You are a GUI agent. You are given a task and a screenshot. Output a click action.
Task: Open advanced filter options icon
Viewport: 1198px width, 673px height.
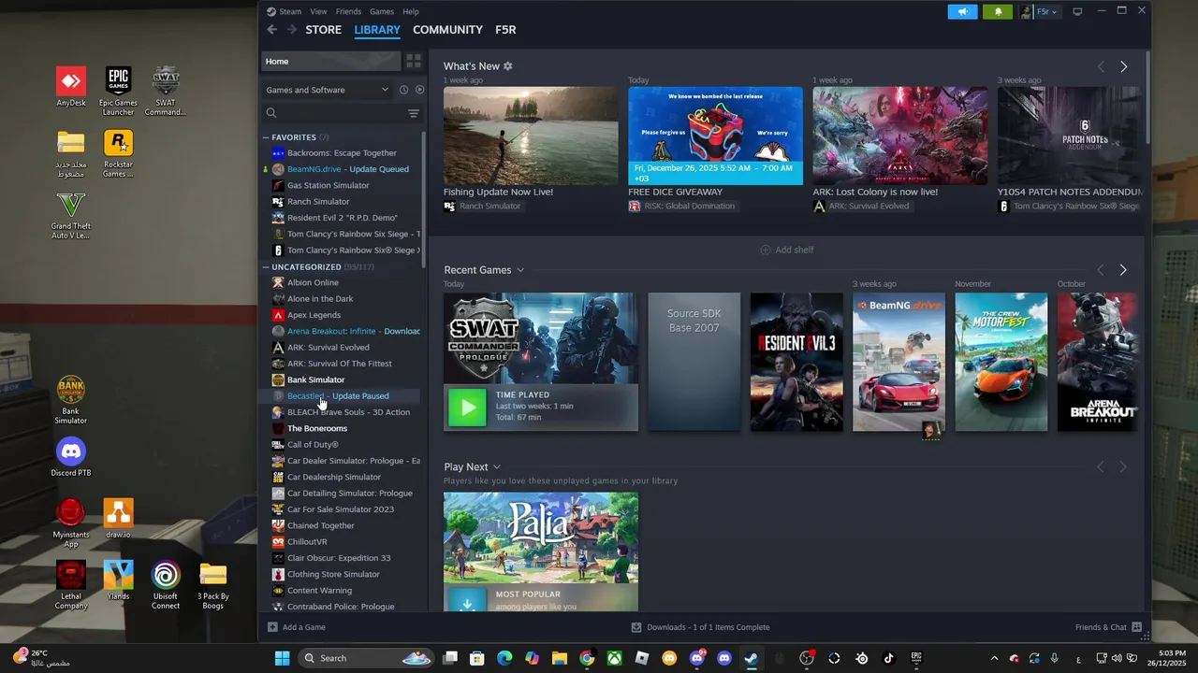413,113
